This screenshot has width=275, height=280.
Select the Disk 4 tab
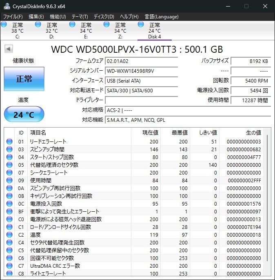click(x=154, y=31)
